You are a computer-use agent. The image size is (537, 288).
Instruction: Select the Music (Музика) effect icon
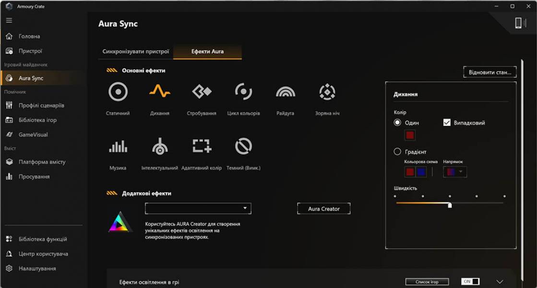point(118,146)
